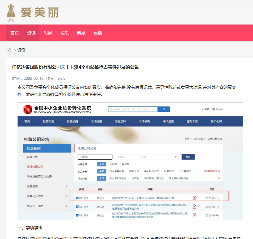This screenshot has height=239, width=253.
Task: Go to the 明星 navigation tab
Action: [81, 33]
